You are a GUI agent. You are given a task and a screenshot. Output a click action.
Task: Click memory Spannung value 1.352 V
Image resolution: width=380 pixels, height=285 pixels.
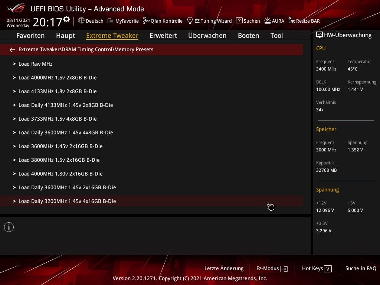(x=355, y=150)
